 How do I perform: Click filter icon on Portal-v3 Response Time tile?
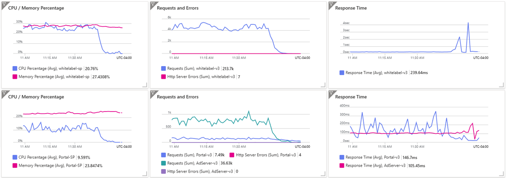[x=331, y=93]
